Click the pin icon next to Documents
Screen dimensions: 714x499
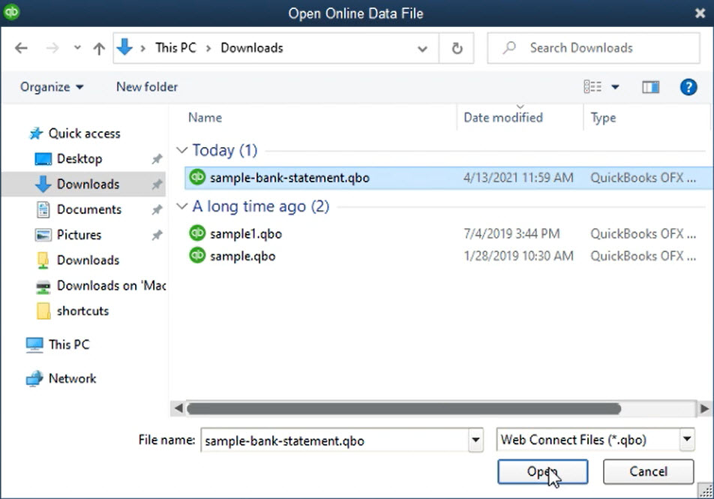[157, 209]
